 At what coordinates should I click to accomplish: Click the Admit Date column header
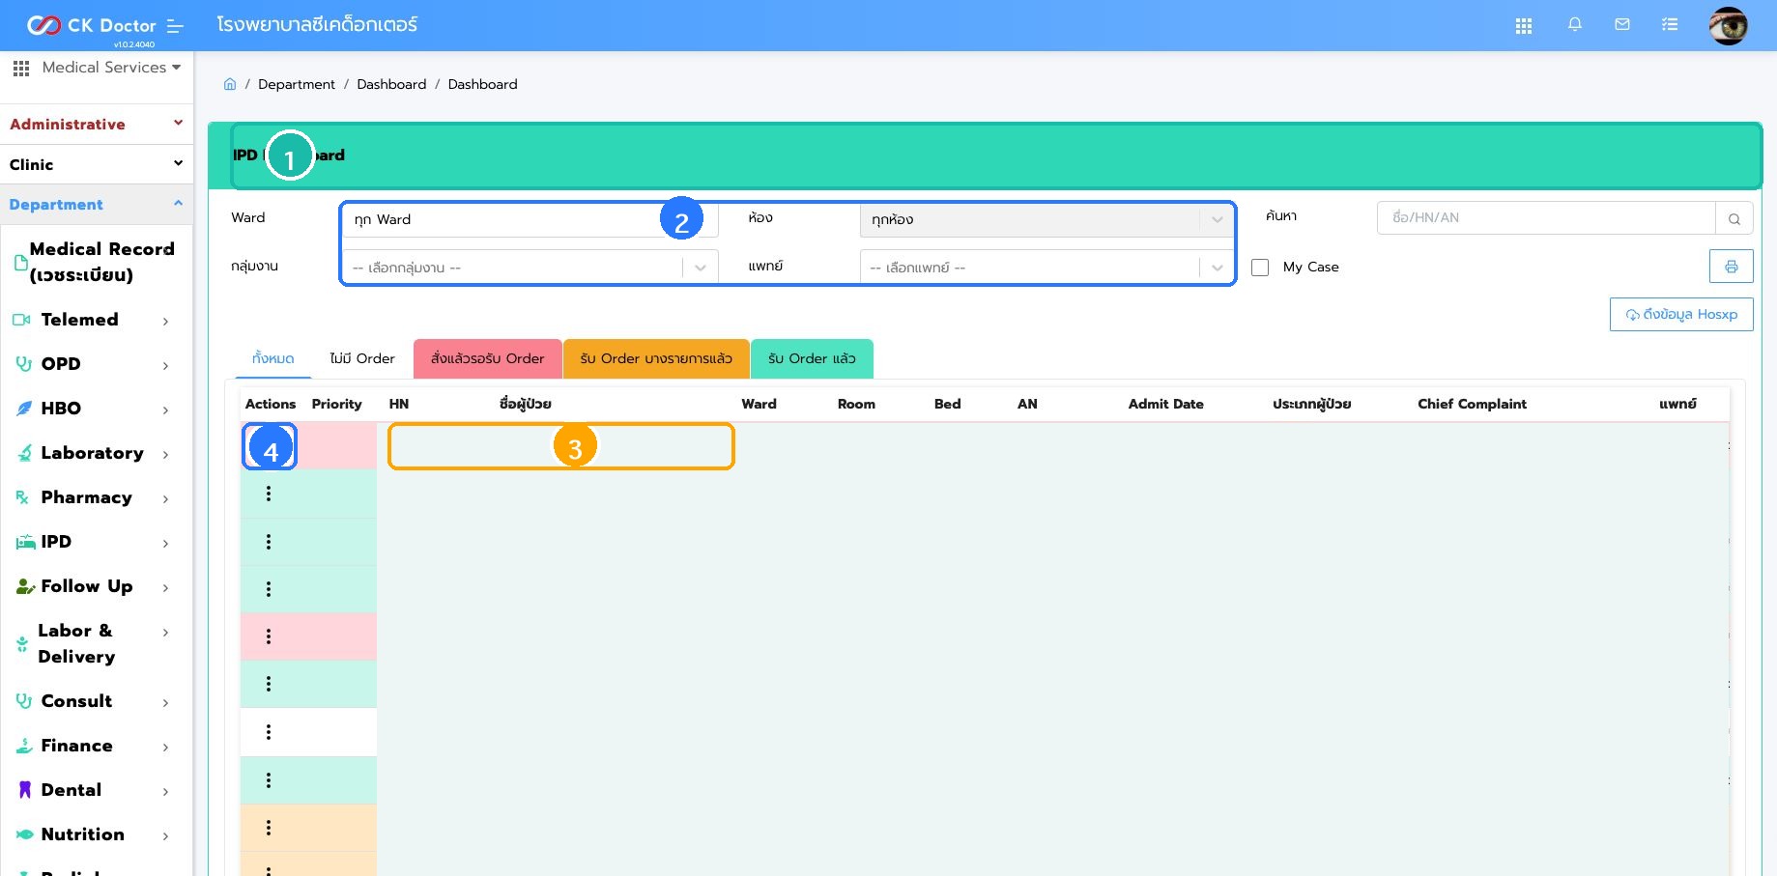click(1165, 404)
